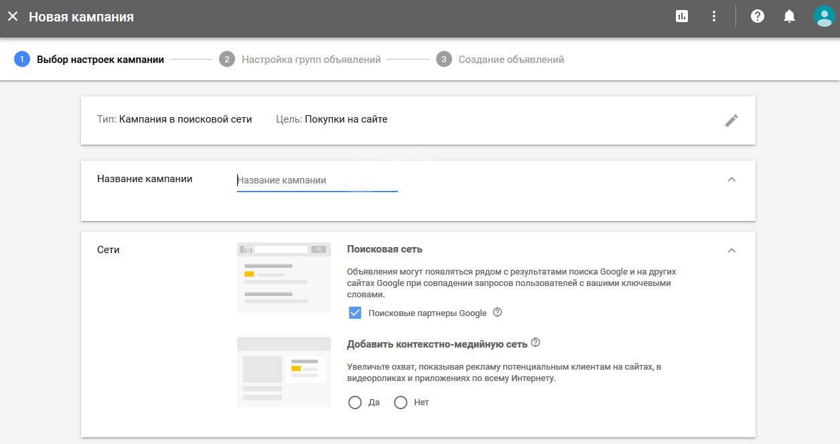Screen dimensions: 840x444
Task: Collapse the Сети section
Action: (x=731, y=250)
